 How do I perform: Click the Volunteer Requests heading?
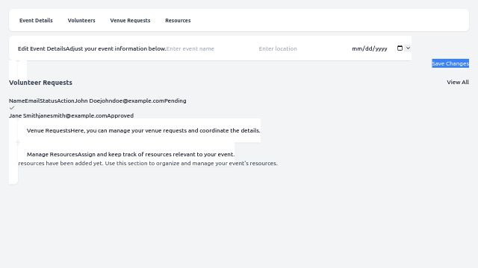pyautogui.click(x=40, y=83)
